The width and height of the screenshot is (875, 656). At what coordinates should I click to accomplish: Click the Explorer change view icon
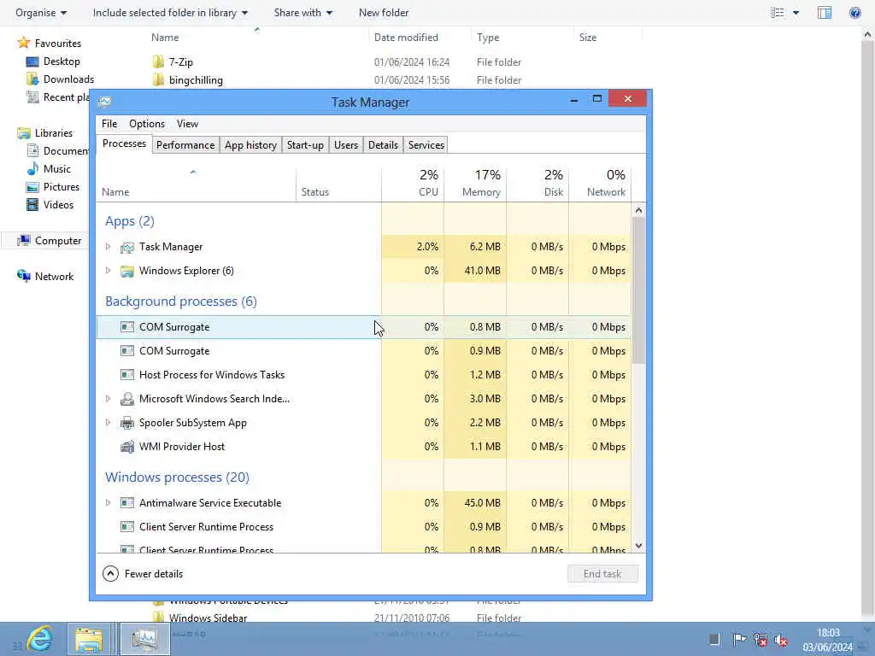[778, 12]
